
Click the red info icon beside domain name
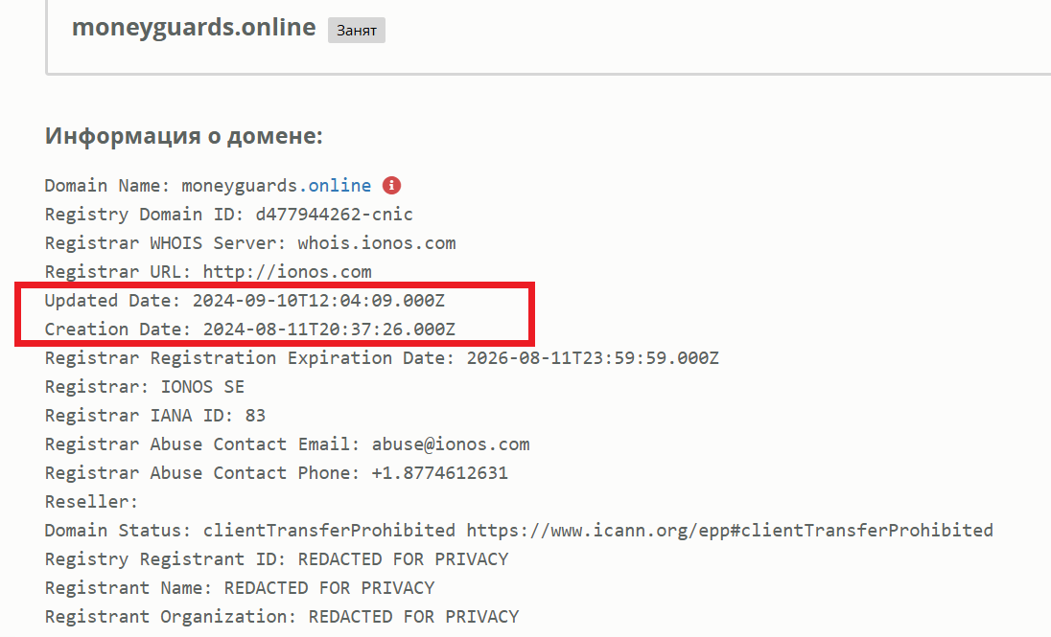[x=391, y=186]
